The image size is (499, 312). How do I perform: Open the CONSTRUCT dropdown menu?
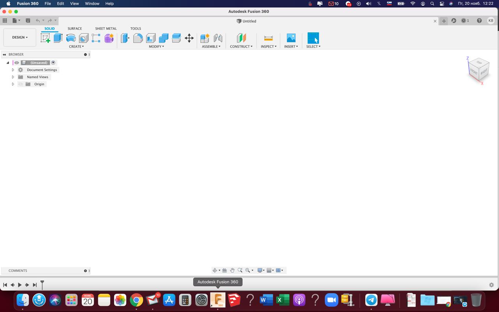click(x=241, y=46)
